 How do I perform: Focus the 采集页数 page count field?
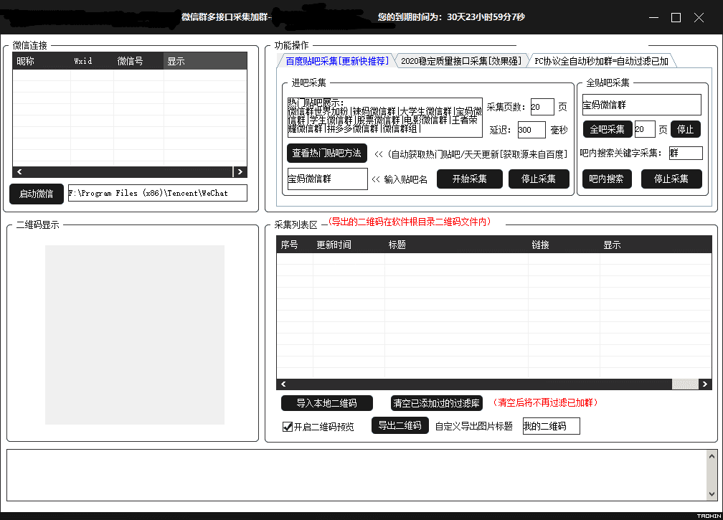pyautogui.click(x=542, y=107)
